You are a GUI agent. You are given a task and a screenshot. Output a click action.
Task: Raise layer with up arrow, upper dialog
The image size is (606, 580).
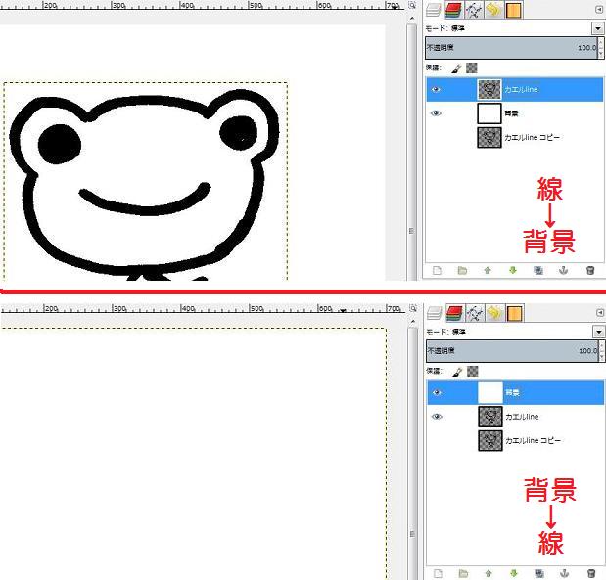tap(488, 270)
